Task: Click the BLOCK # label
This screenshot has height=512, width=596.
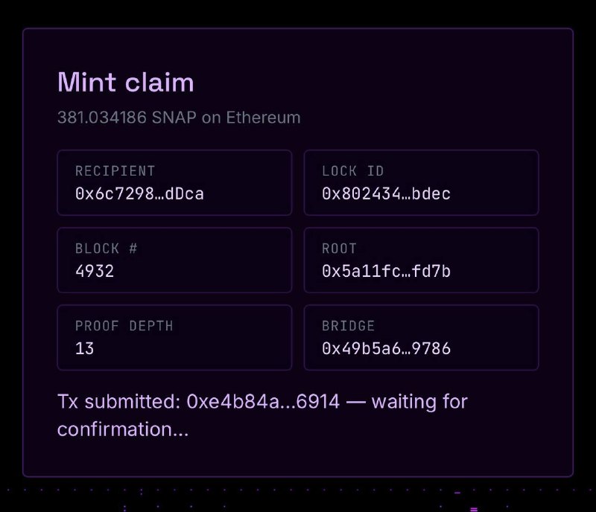Action: [x=106, y=249]
